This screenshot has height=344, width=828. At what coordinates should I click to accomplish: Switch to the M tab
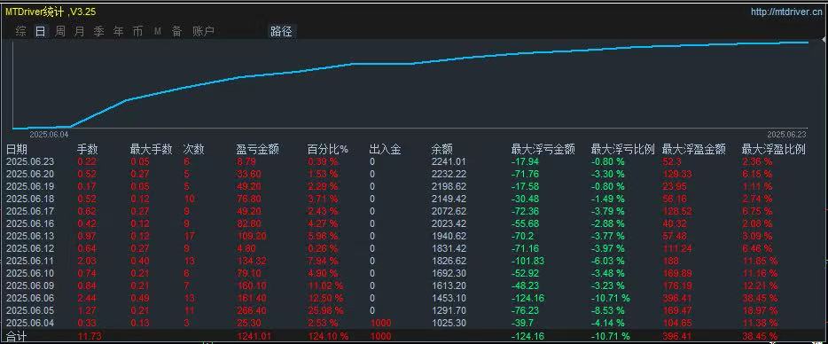click(158, 31)
